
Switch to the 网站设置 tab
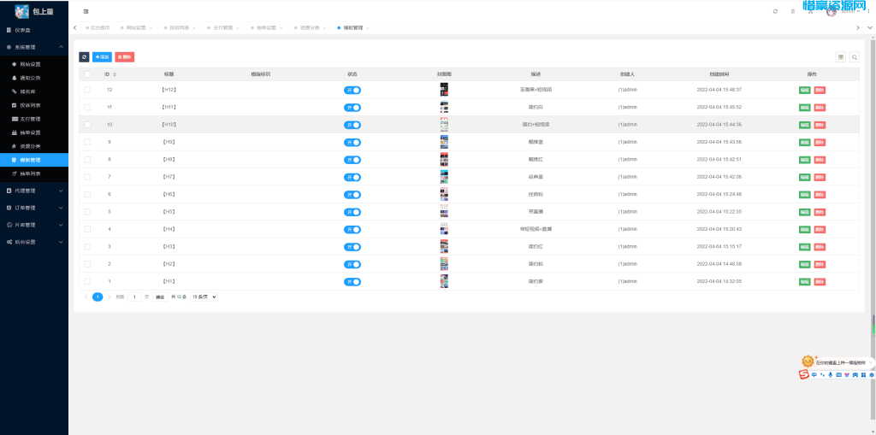[136, 27]
